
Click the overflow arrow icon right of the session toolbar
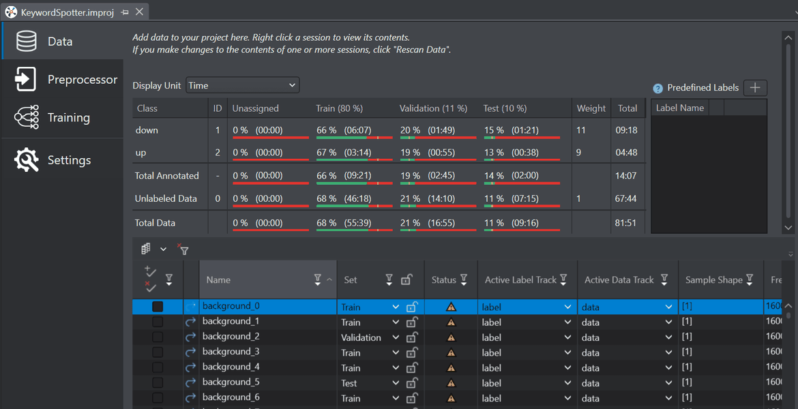(790, 254)
